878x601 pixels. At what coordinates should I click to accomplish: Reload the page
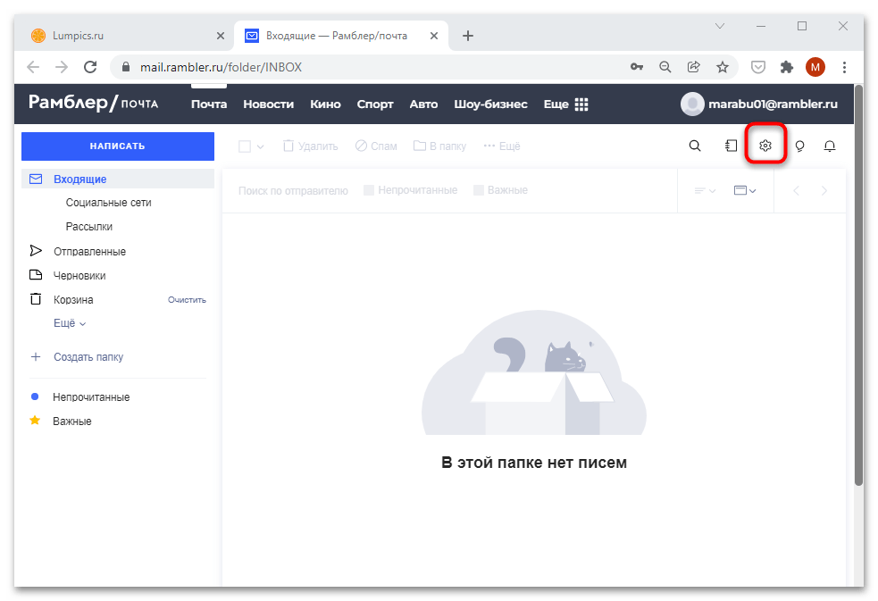coord(90,67)
